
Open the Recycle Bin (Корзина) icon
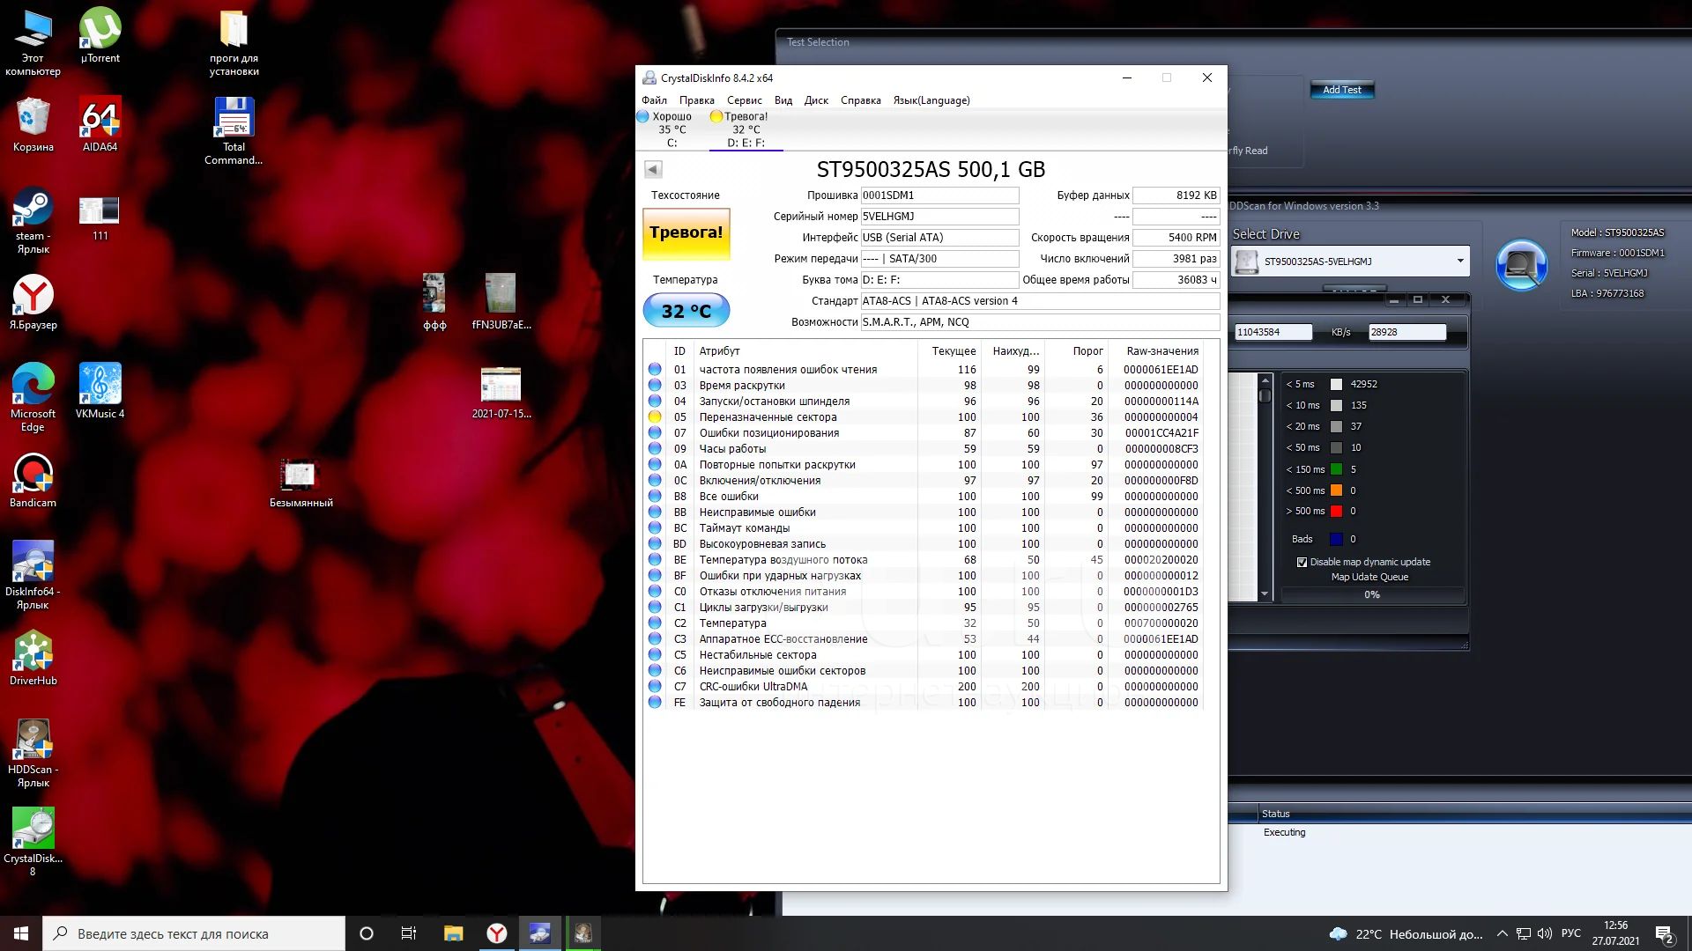pyautogui.click(x=33, y=124)
